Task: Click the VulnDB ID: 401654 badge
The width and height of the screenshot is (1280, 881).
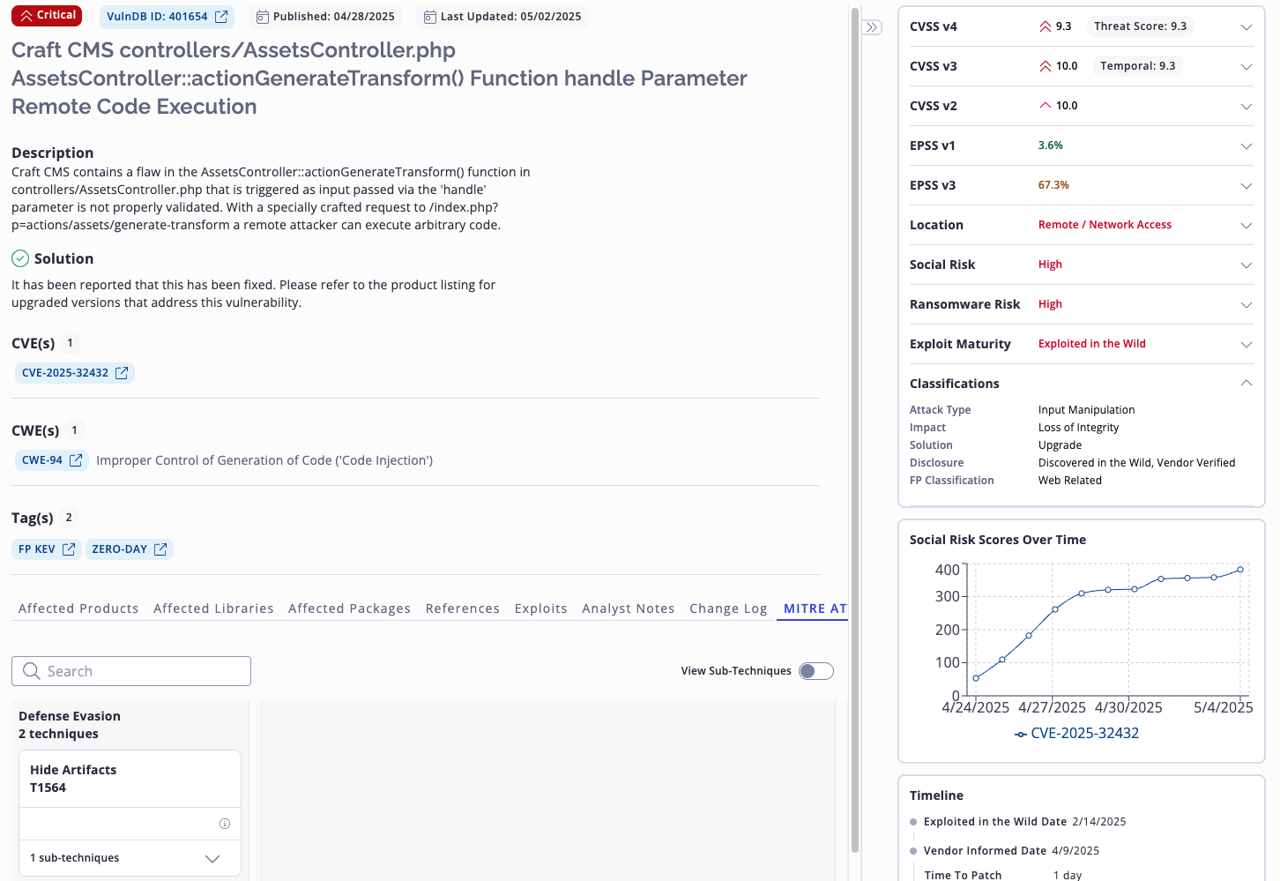Action: [167, 17]
